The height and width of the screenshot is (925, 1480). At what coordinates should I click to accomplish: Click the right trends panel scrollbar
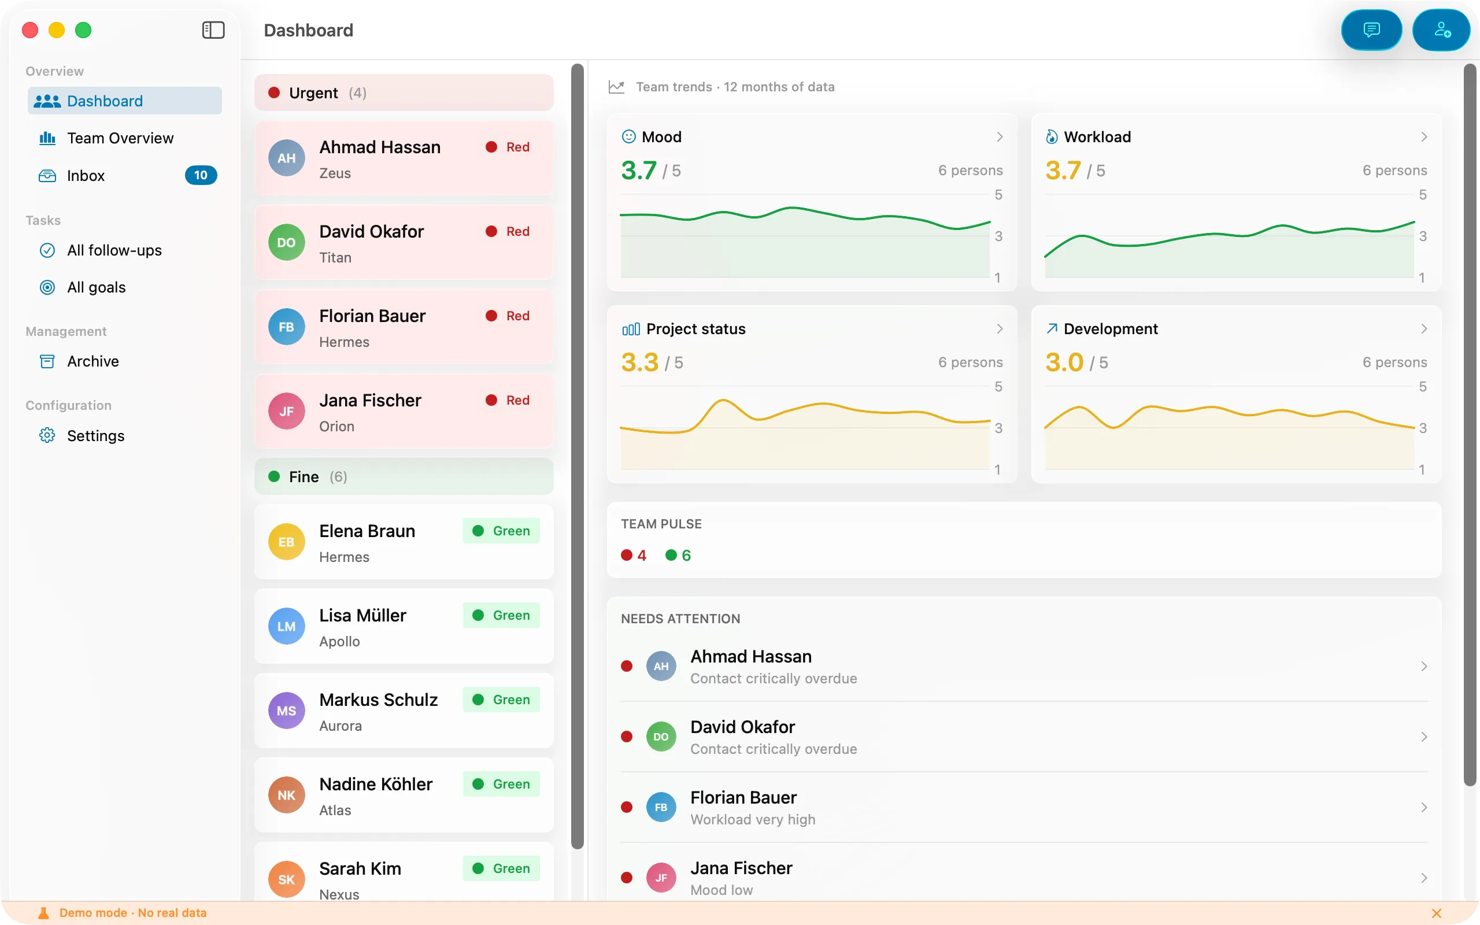[x=1470, y=425]
